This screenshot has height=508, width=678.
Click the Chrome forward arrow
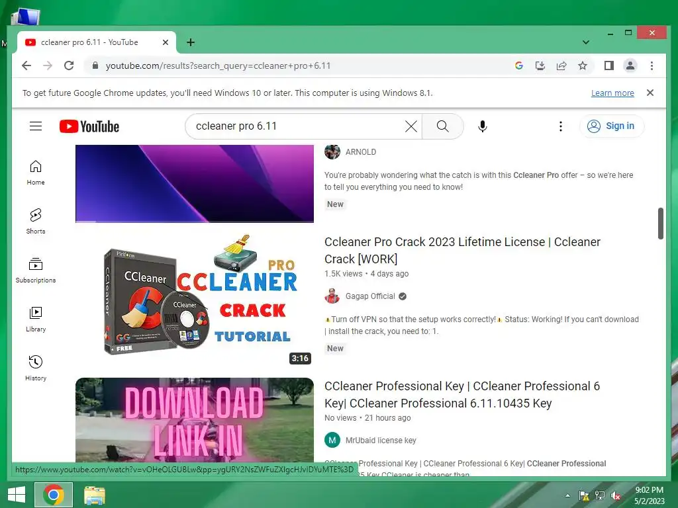48,65
